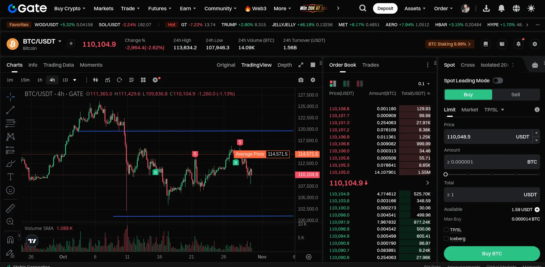Switch to the Sell side
Viewport: 545px width, 267px height.
click(516, 95)
